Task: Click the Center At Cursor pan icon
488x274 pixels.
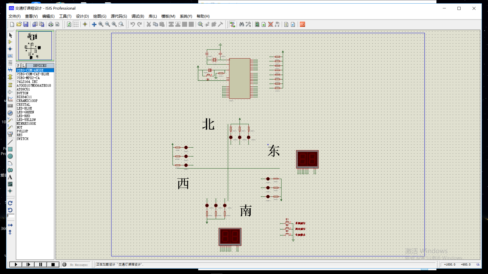Action: tap(94, 24)
